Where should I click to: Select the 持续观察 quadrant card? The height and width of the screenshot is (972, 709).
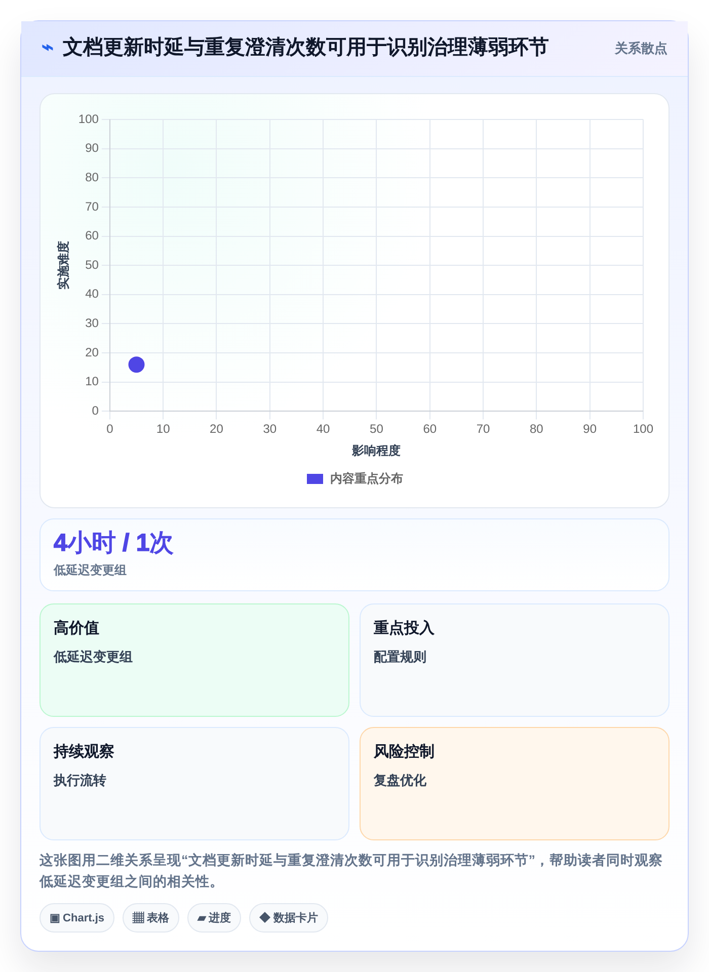point(194,784)
